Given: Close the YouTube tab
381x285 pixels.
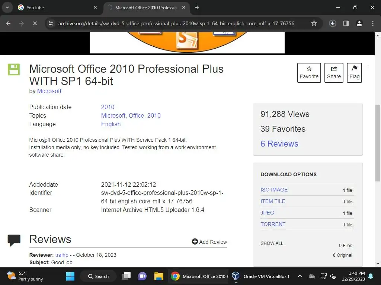Looking at the screenshot, I should click(x=95, y=7).
